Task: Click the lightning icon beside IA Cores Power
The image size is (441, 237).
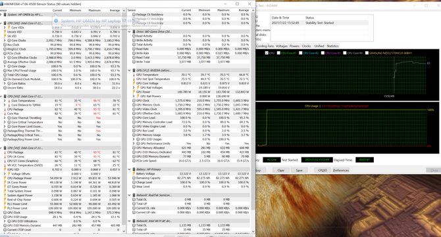Action: (5, 183)
